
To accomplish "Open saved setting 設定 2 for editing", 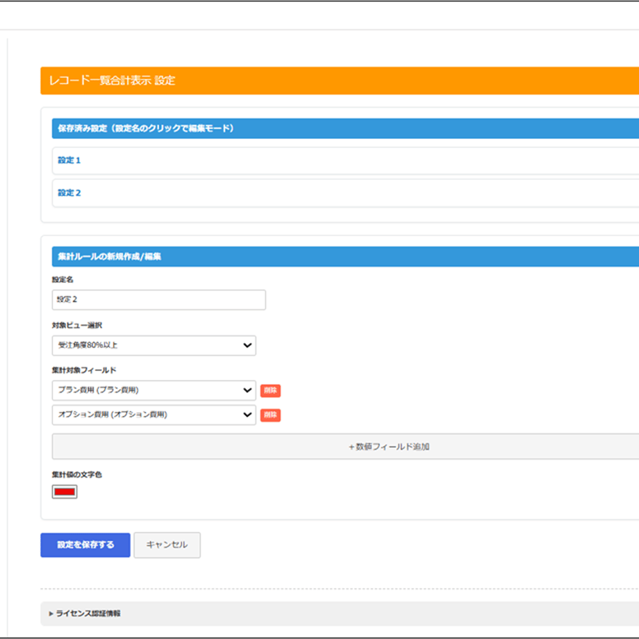I will [x=69, y=193].
